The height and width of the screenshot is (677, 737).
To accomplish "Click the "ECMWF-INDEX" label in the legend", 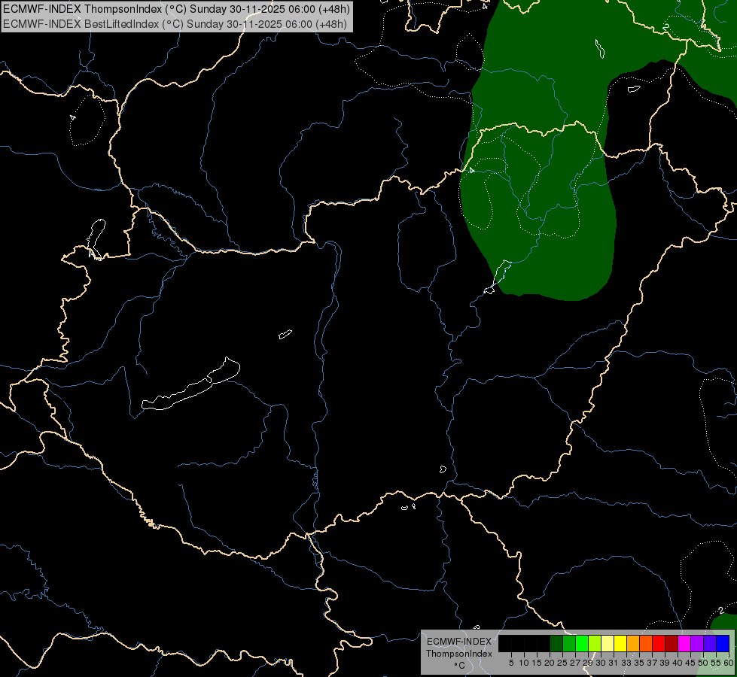I will tap(458, 642).
